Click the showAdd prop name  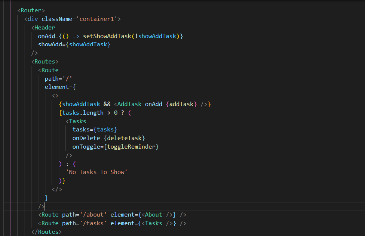[x=50, y=44]
